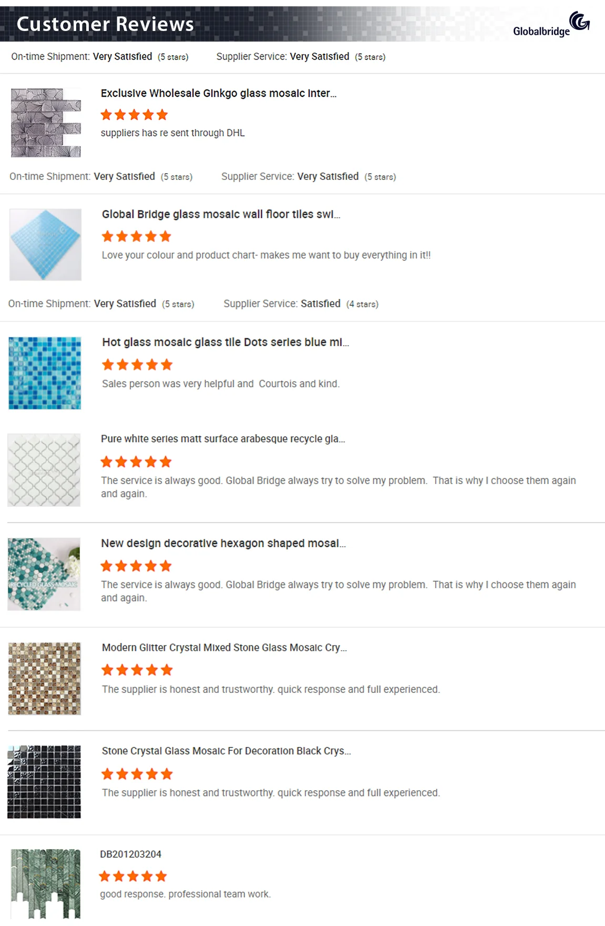Open the light blue swimming pool tile image
Viewport: 605px width, 926px height.
coord(46,245)
